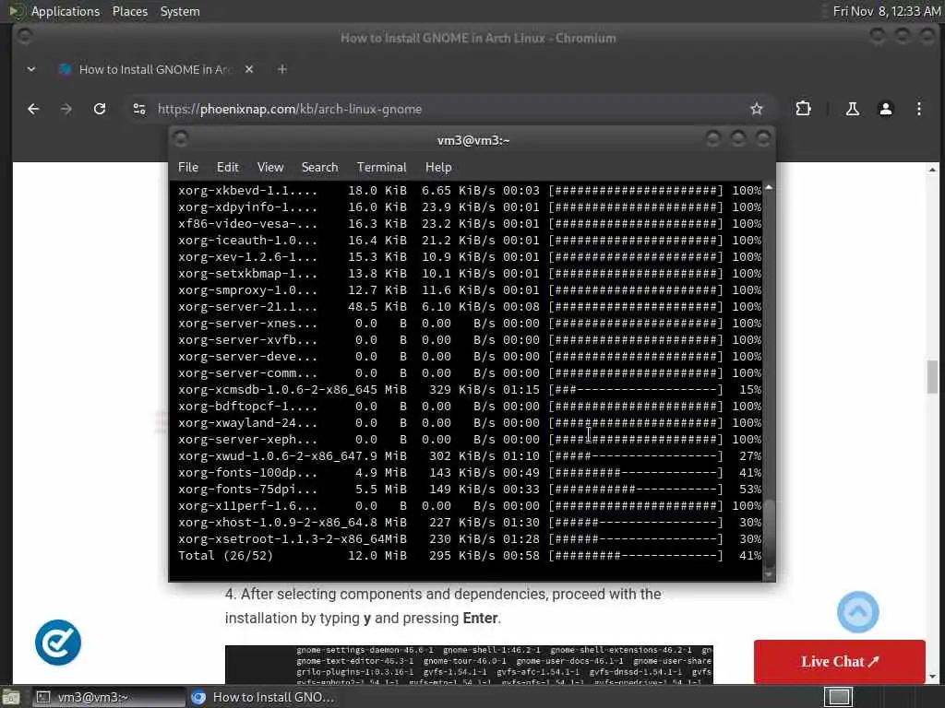Click the blue checkmark badge icon
Image resolution: width=945 pixels, height=708 pixels.
(58, 643)
